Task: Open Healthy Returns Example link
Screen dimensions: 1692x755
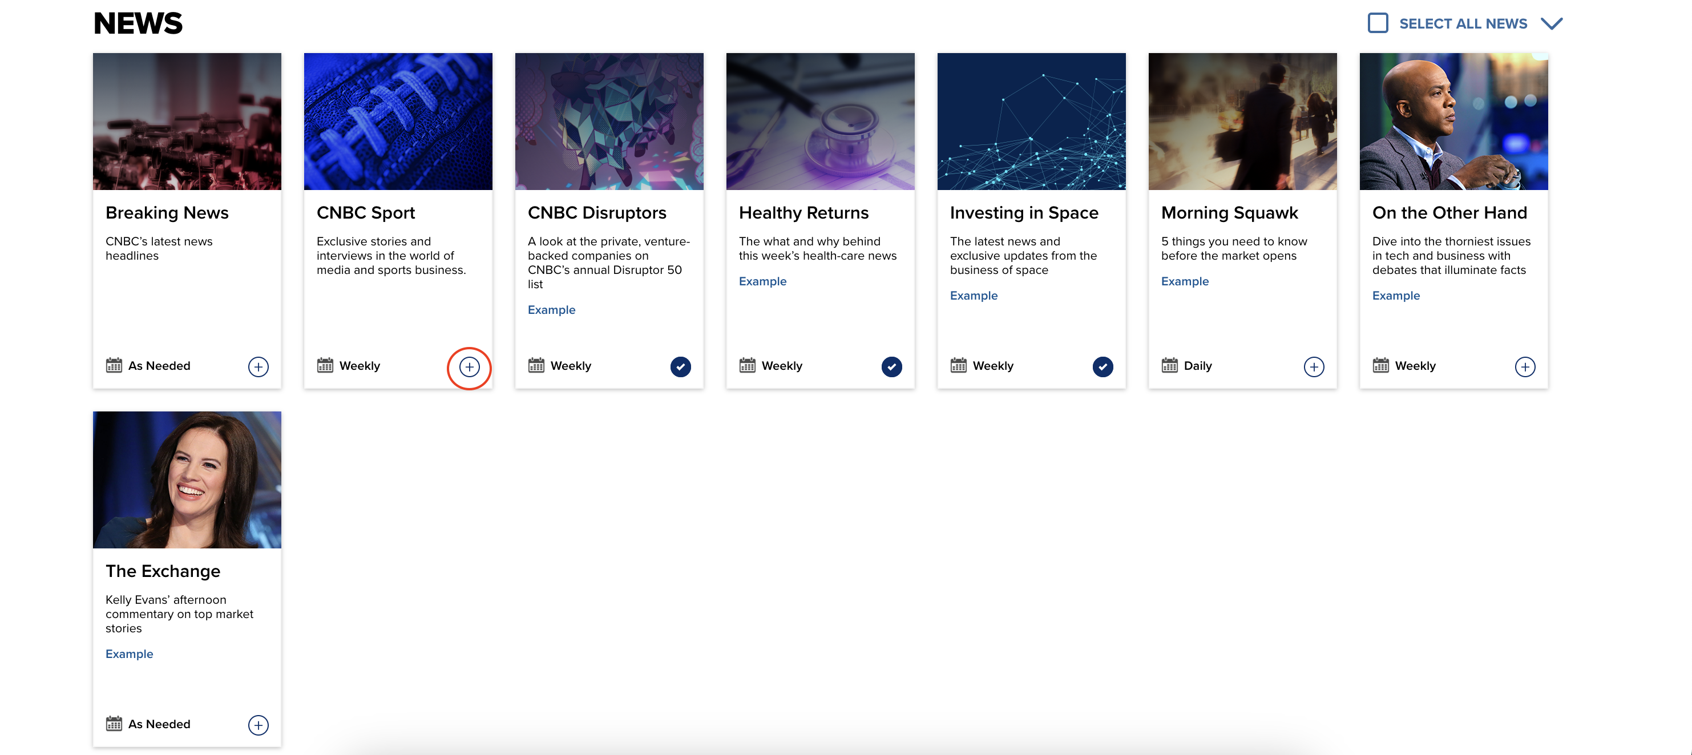Action: [x=762, y=281]
